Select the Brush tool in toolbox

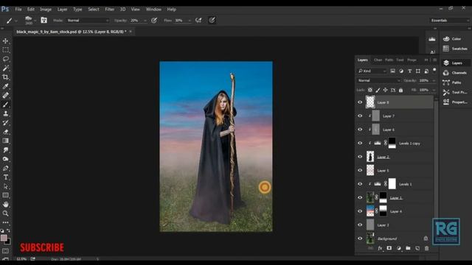click(5, 105)
